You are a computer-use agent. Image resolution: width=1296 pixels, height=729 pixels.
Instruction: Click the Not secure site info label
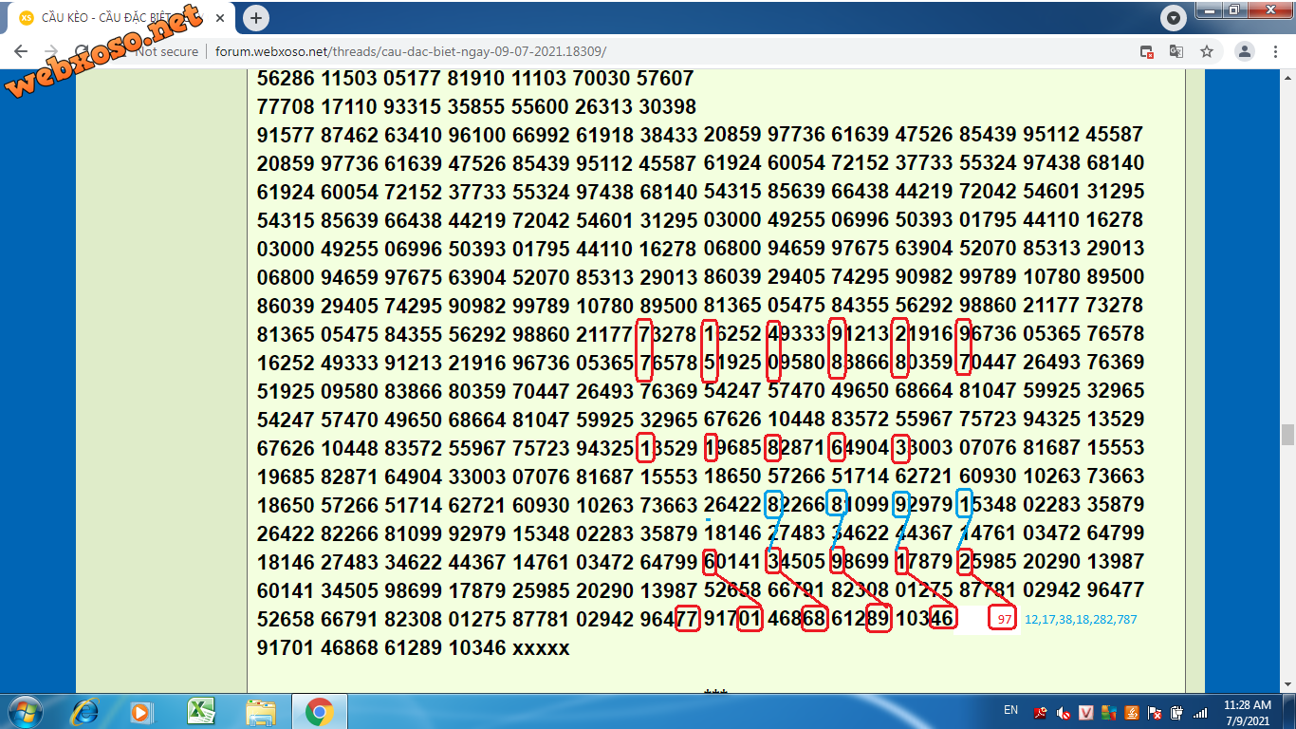coord(166,51)
